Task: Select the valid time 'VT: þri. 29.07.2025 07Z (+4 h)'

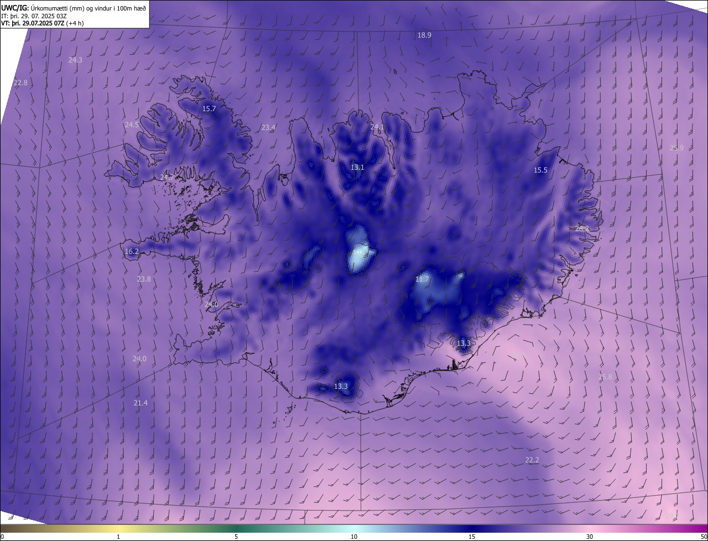Action: 43,23
